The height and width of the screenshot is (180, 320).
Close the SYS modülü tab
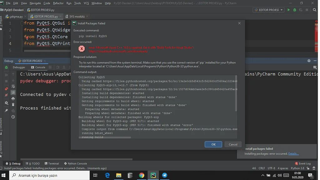coord(87,16)
